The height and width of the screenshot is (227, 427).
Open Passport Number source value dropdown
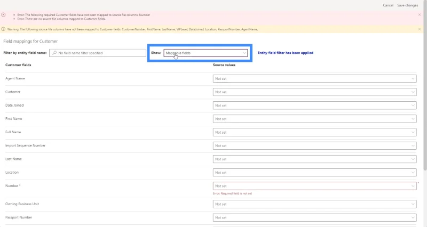point(314,217)
